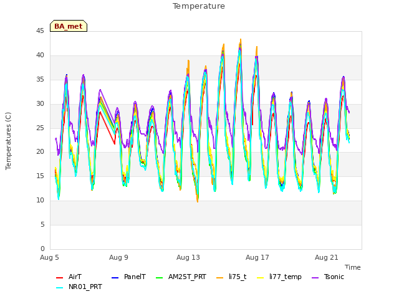
Task: Click the 20 y-axis tick label
Action: (x=40, y=152)
